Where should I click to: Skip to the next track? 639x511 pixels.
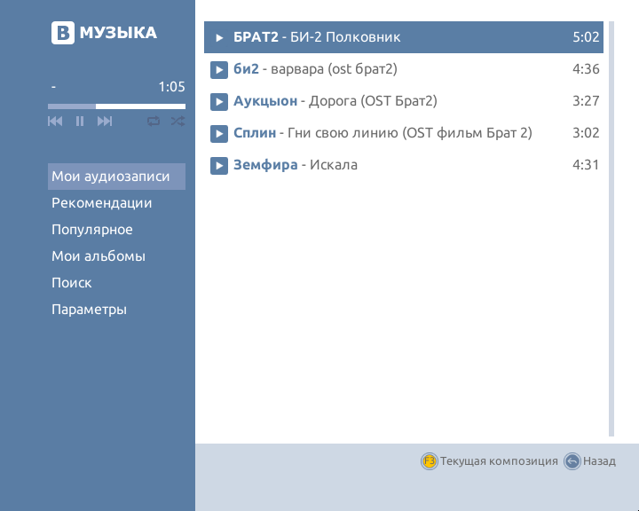point(105,121)
